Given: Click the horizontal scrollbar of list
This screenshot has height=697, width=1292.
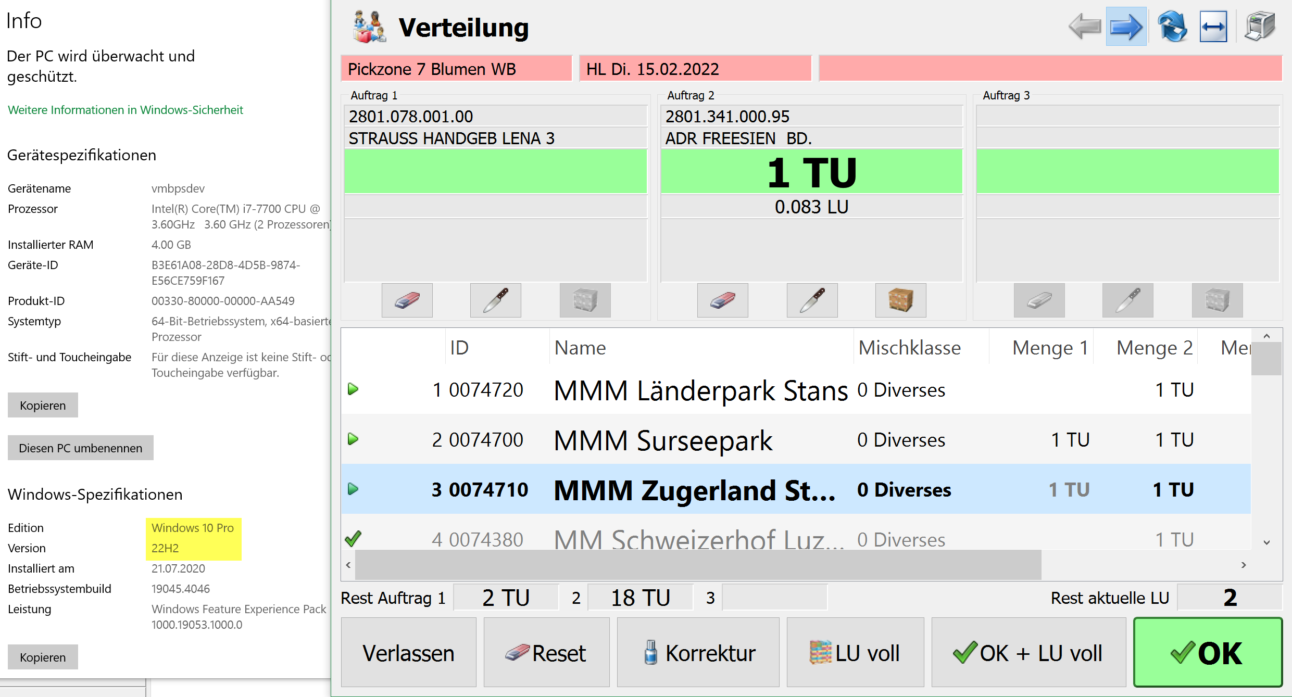Looking at the screenshot, I should 698,565.
